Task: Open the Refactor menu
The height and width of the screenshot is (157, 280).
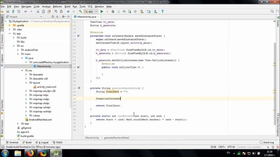Action: [x=57, y=7]
